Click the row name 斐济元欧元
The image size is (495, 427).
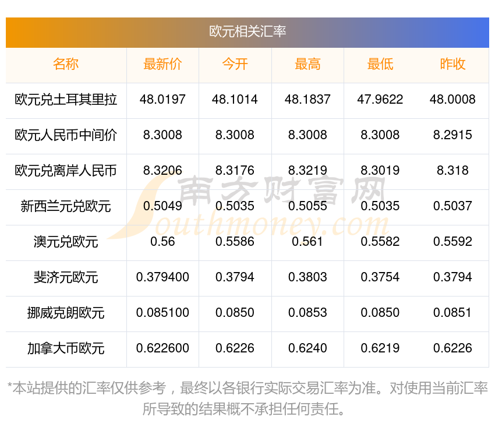(x=66, y=277)
